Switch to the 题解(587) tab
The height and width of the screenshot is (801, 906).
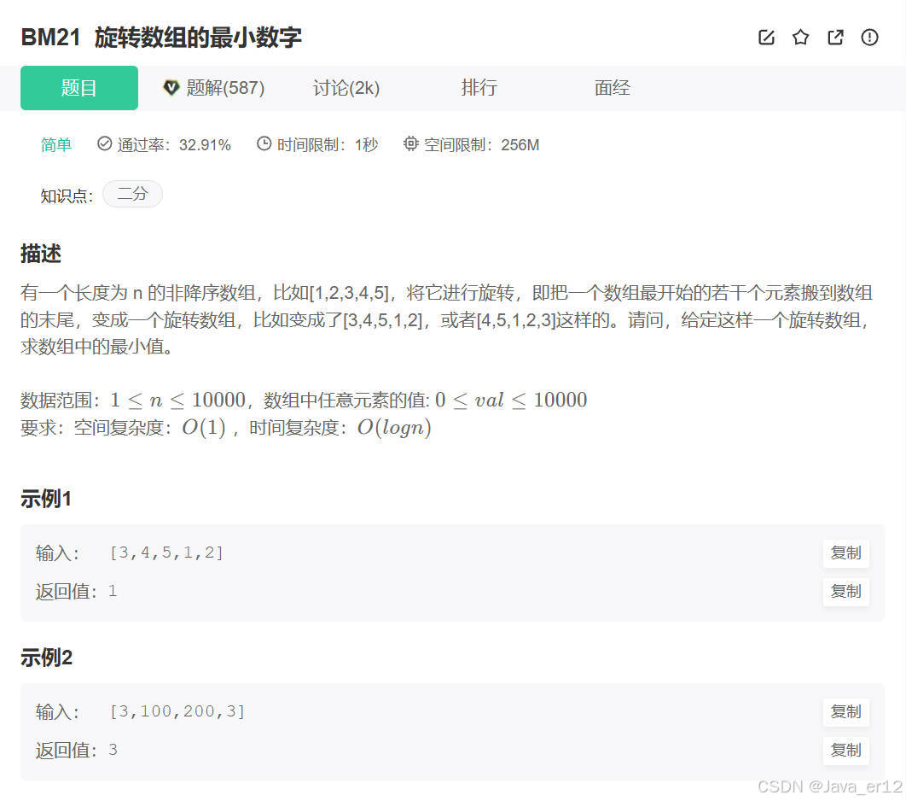point(223,87)
